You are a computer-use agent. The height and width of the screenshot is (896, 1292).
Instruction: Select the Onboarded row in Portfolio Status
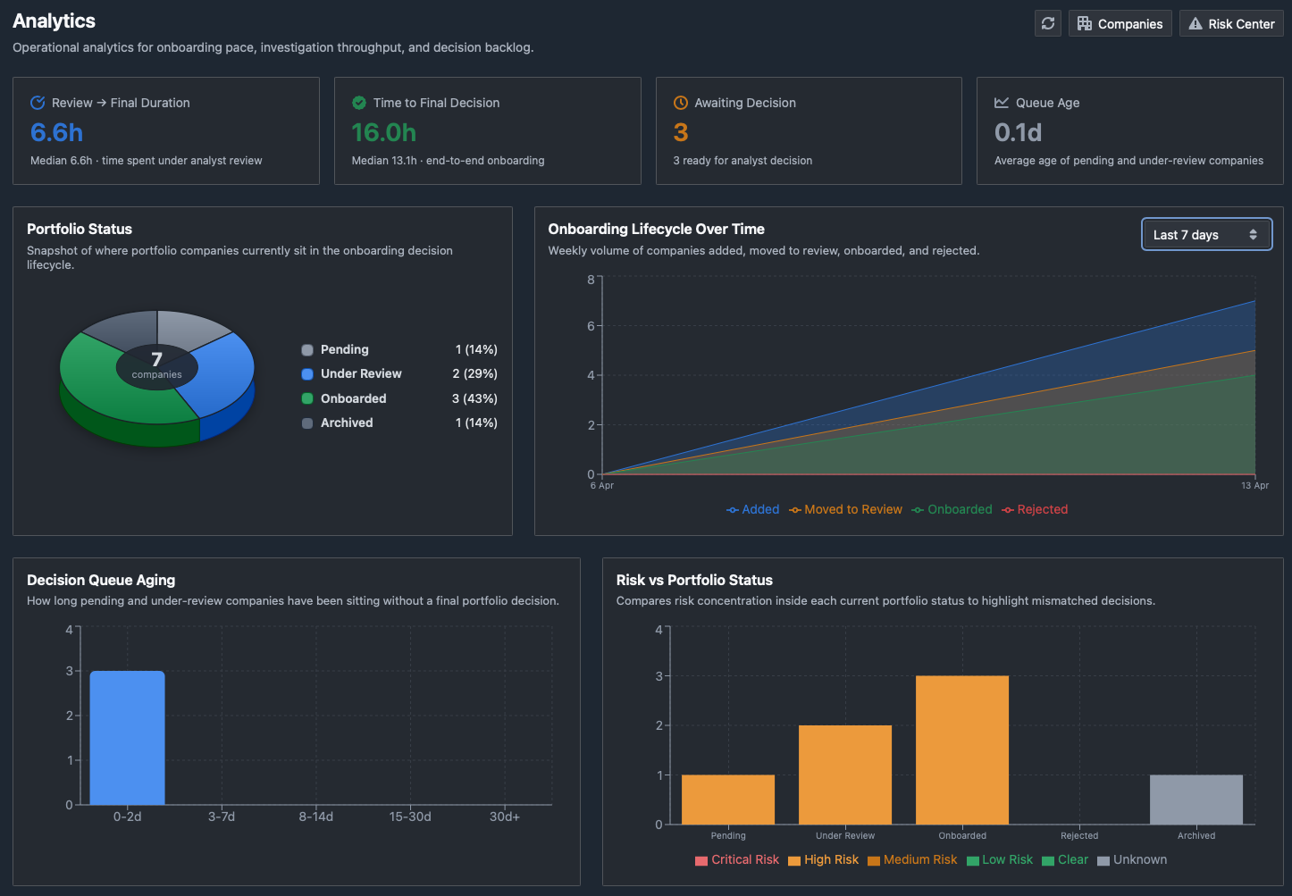[x=399, y=398]
